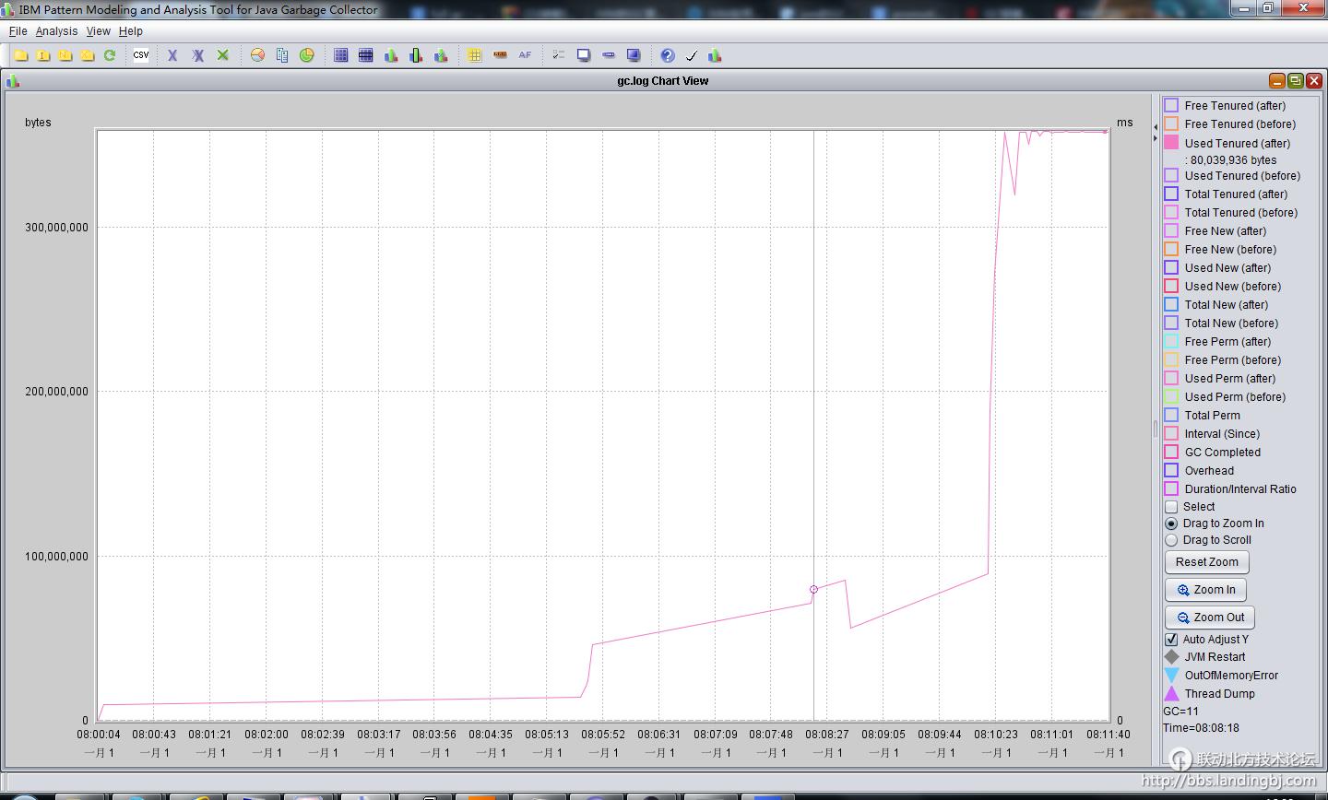Open the Analysis menu
Image resolution: width=1328 pixels, height=800 pixels.
pos(56,31)
